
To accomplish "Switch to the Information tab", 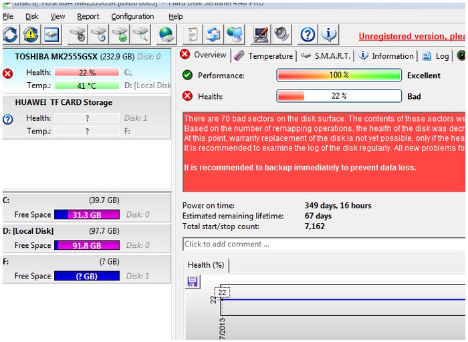I will coord(386,55).
